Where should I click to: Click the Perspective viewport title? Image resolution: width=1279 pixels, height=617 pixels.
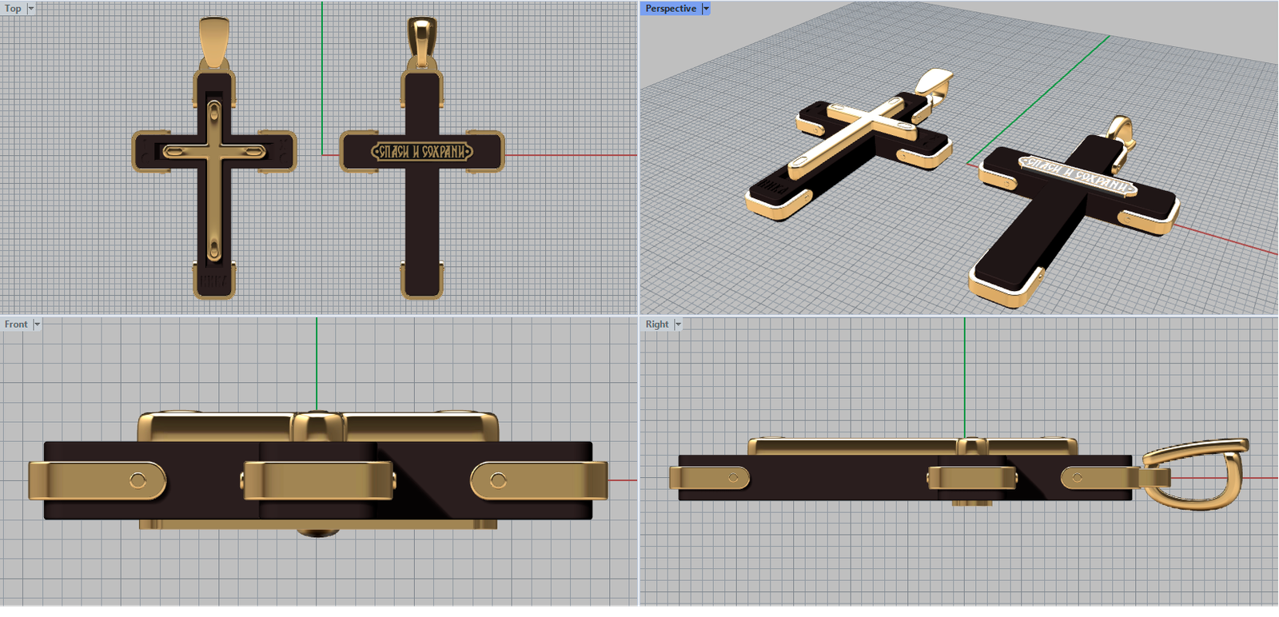(671, 9)
